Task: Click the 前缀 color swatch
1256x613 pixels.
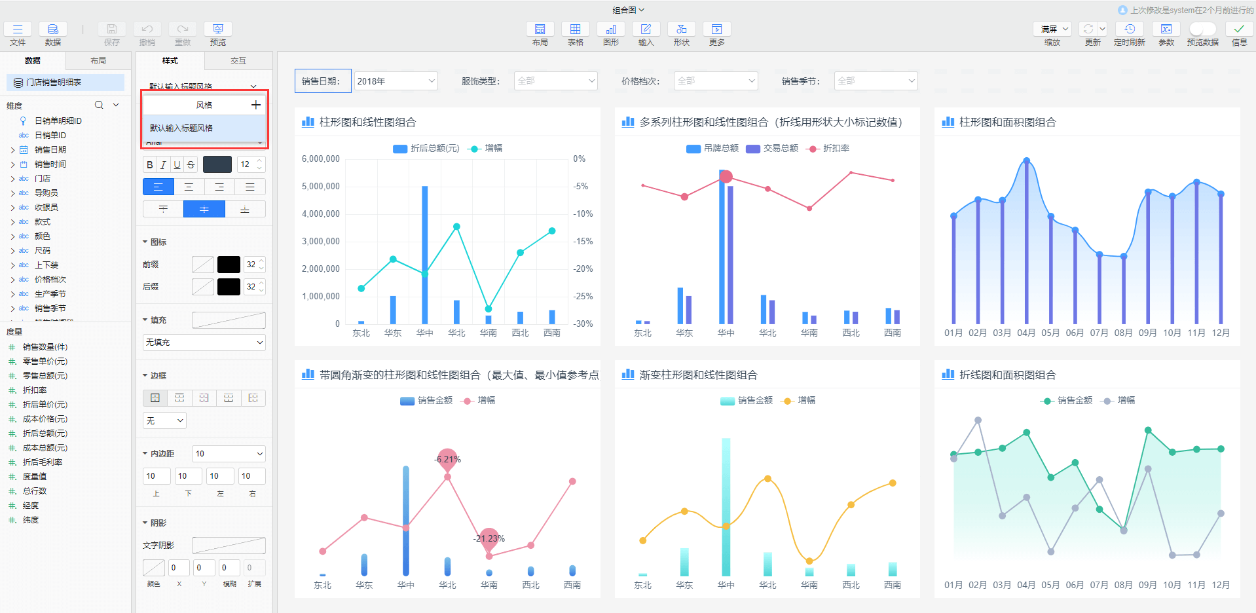Action: coord(228,264)
